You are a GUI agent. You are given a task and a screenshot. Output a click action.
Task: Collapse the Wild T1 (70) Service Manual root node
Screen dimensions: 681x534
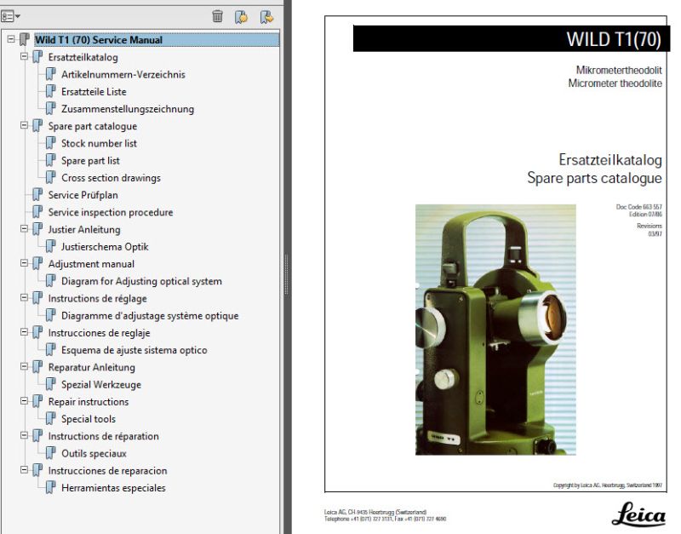pyautogui.click(x=11, y=39)
